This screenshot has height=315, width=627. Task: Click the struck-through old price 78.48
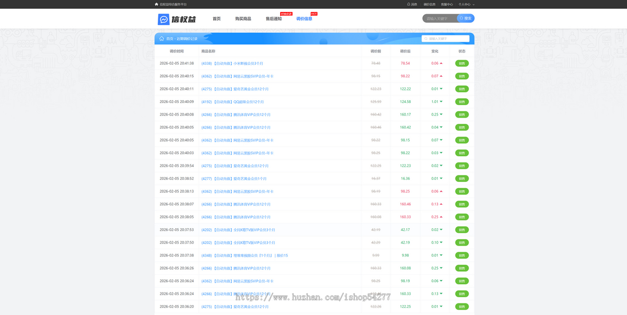pos(376,63)
